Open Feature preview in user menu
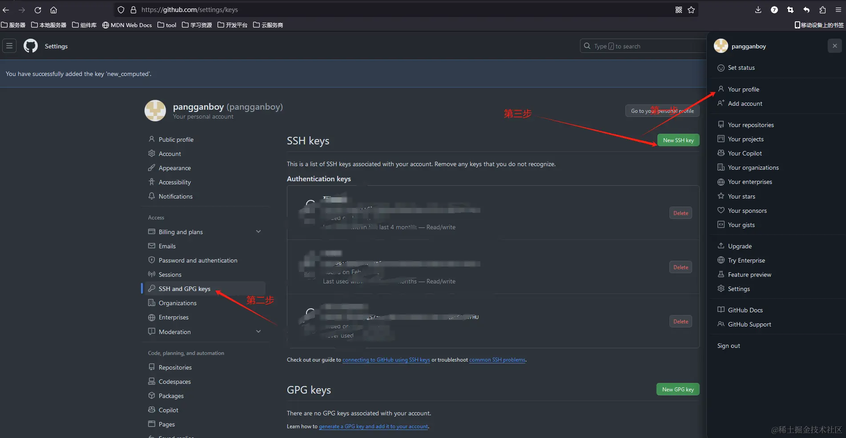 click(749, 275)
